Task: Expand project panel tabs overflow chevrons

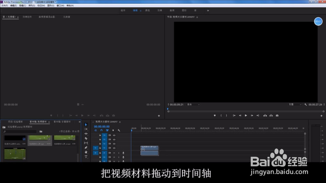Action: (x=80, y=122)
